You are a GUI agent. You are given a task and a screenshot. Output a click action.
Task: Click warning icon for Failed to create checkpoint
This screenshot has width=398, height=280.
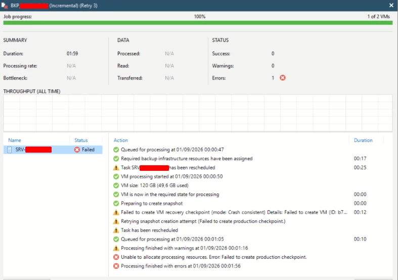tap(116, 212)
